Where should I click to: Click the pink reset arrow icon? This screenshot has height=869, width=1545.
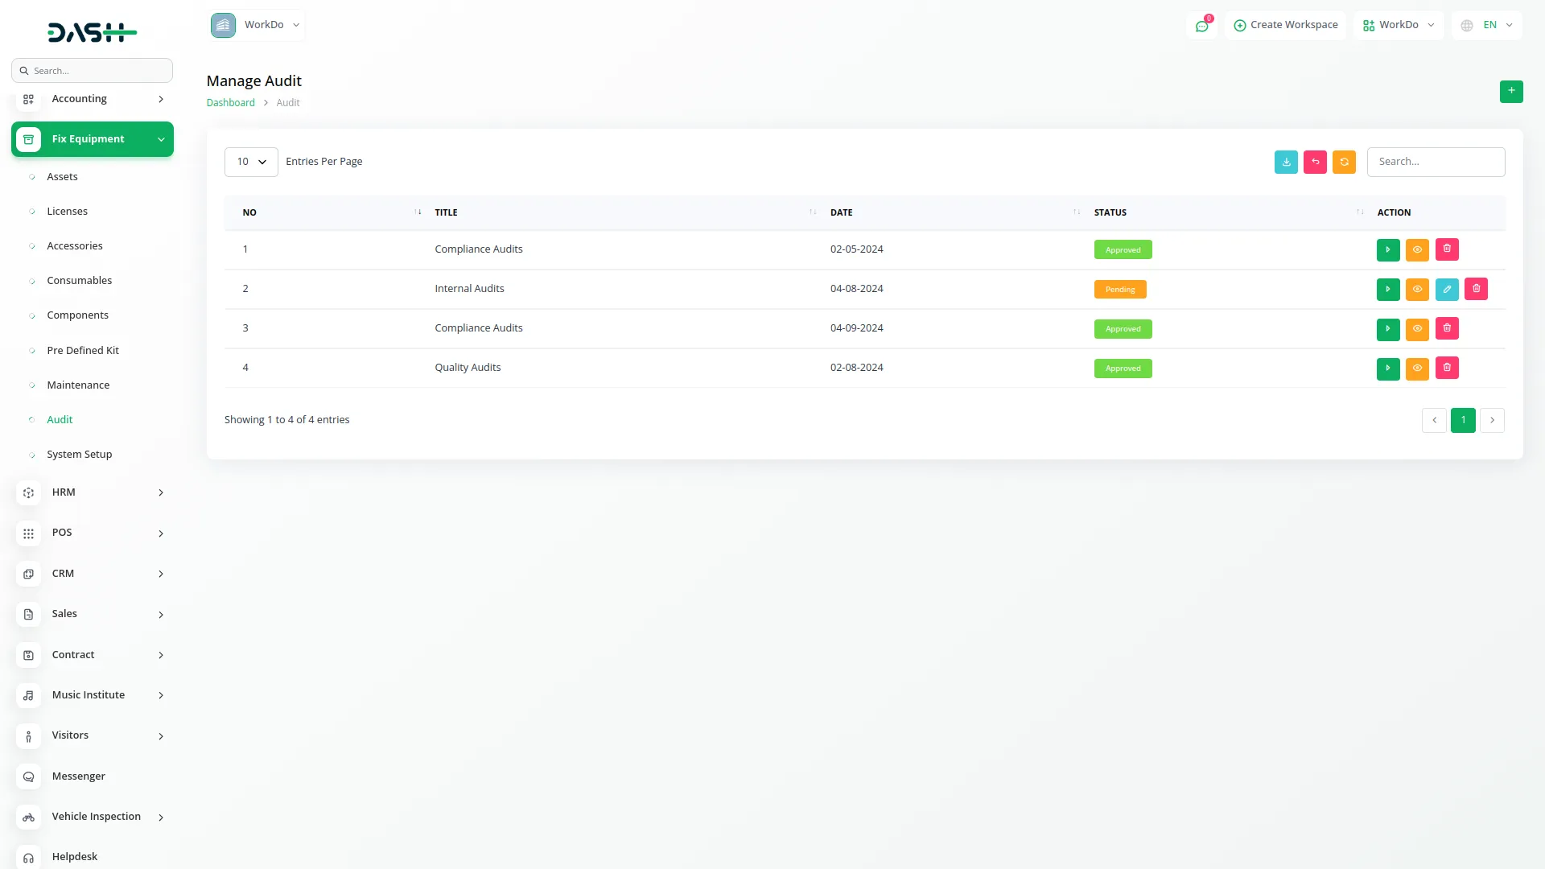point(1315,162)
